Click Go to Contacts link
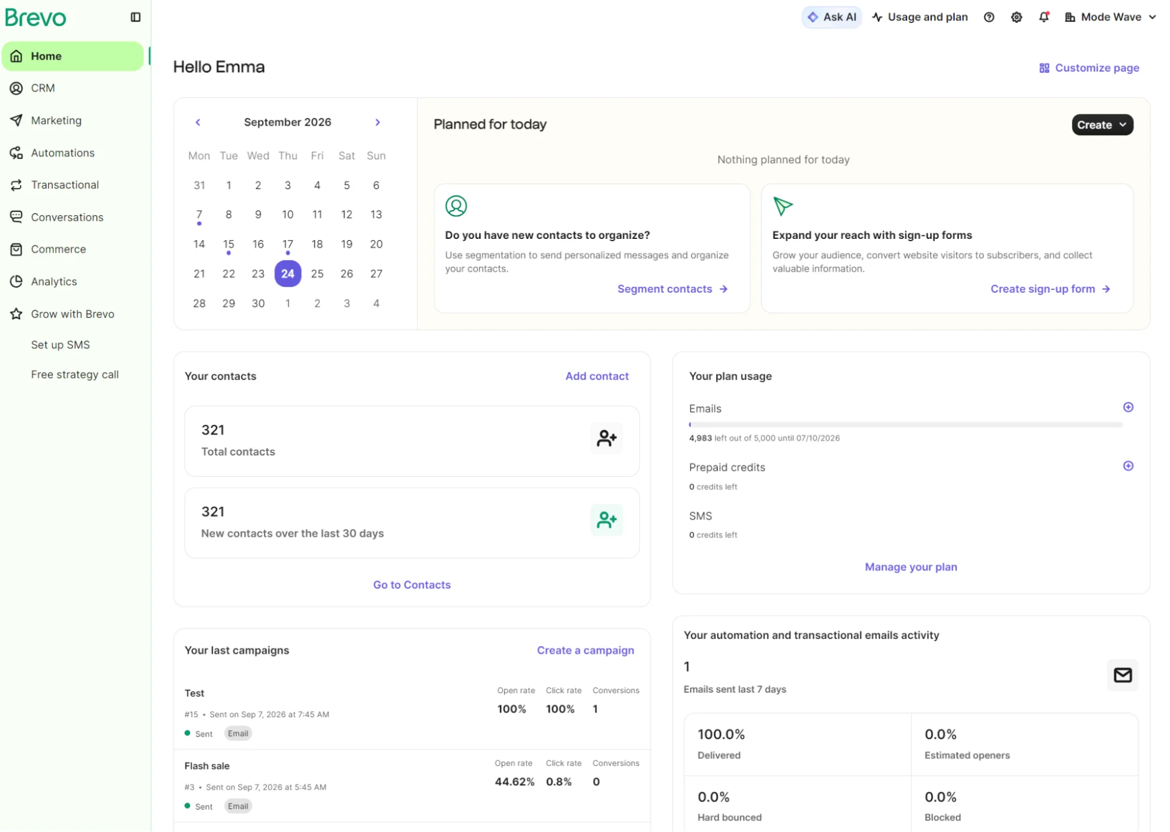The width and height of the screenshot is (1170, 832). point(411,585)
